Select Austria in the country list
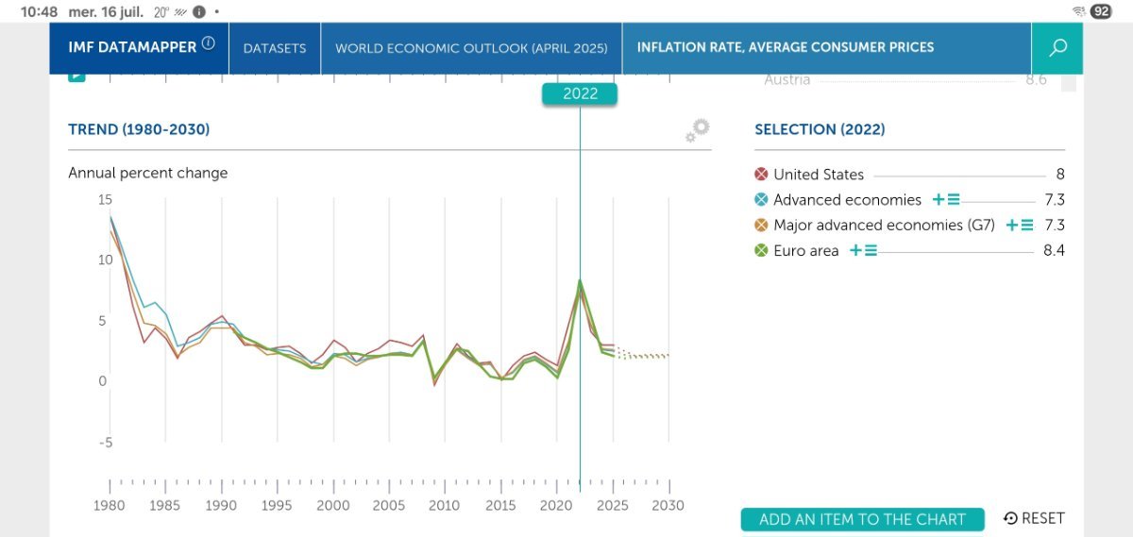Image resolution: width=1133 pixels, height=537 pixels. (x=786, y=80)
